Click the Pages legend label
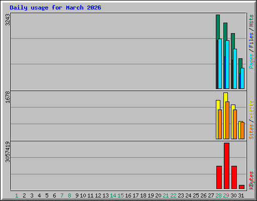 [251, 61]
